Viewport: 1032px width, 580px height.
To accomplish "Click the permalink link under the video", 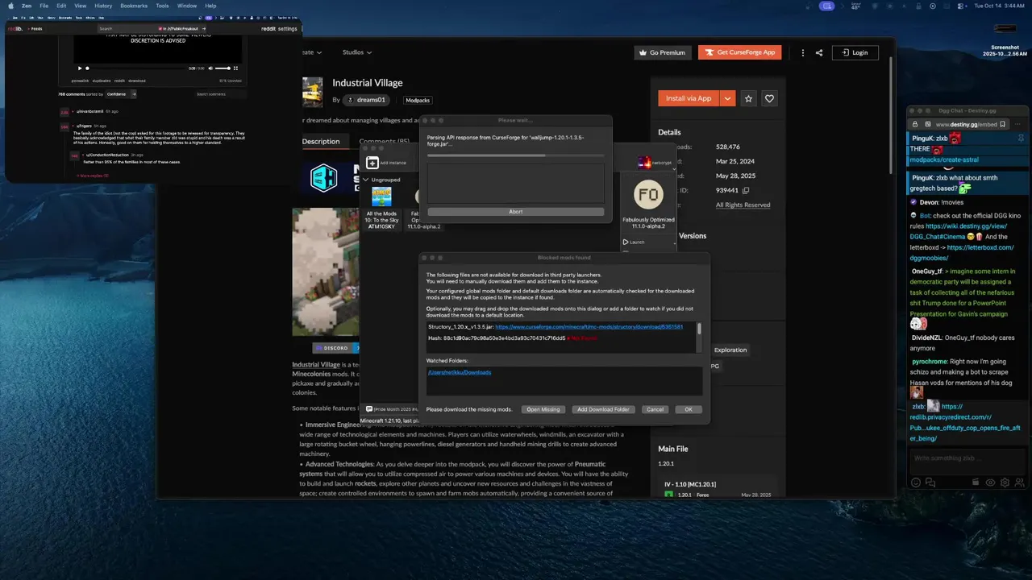I will coord(79,81).
